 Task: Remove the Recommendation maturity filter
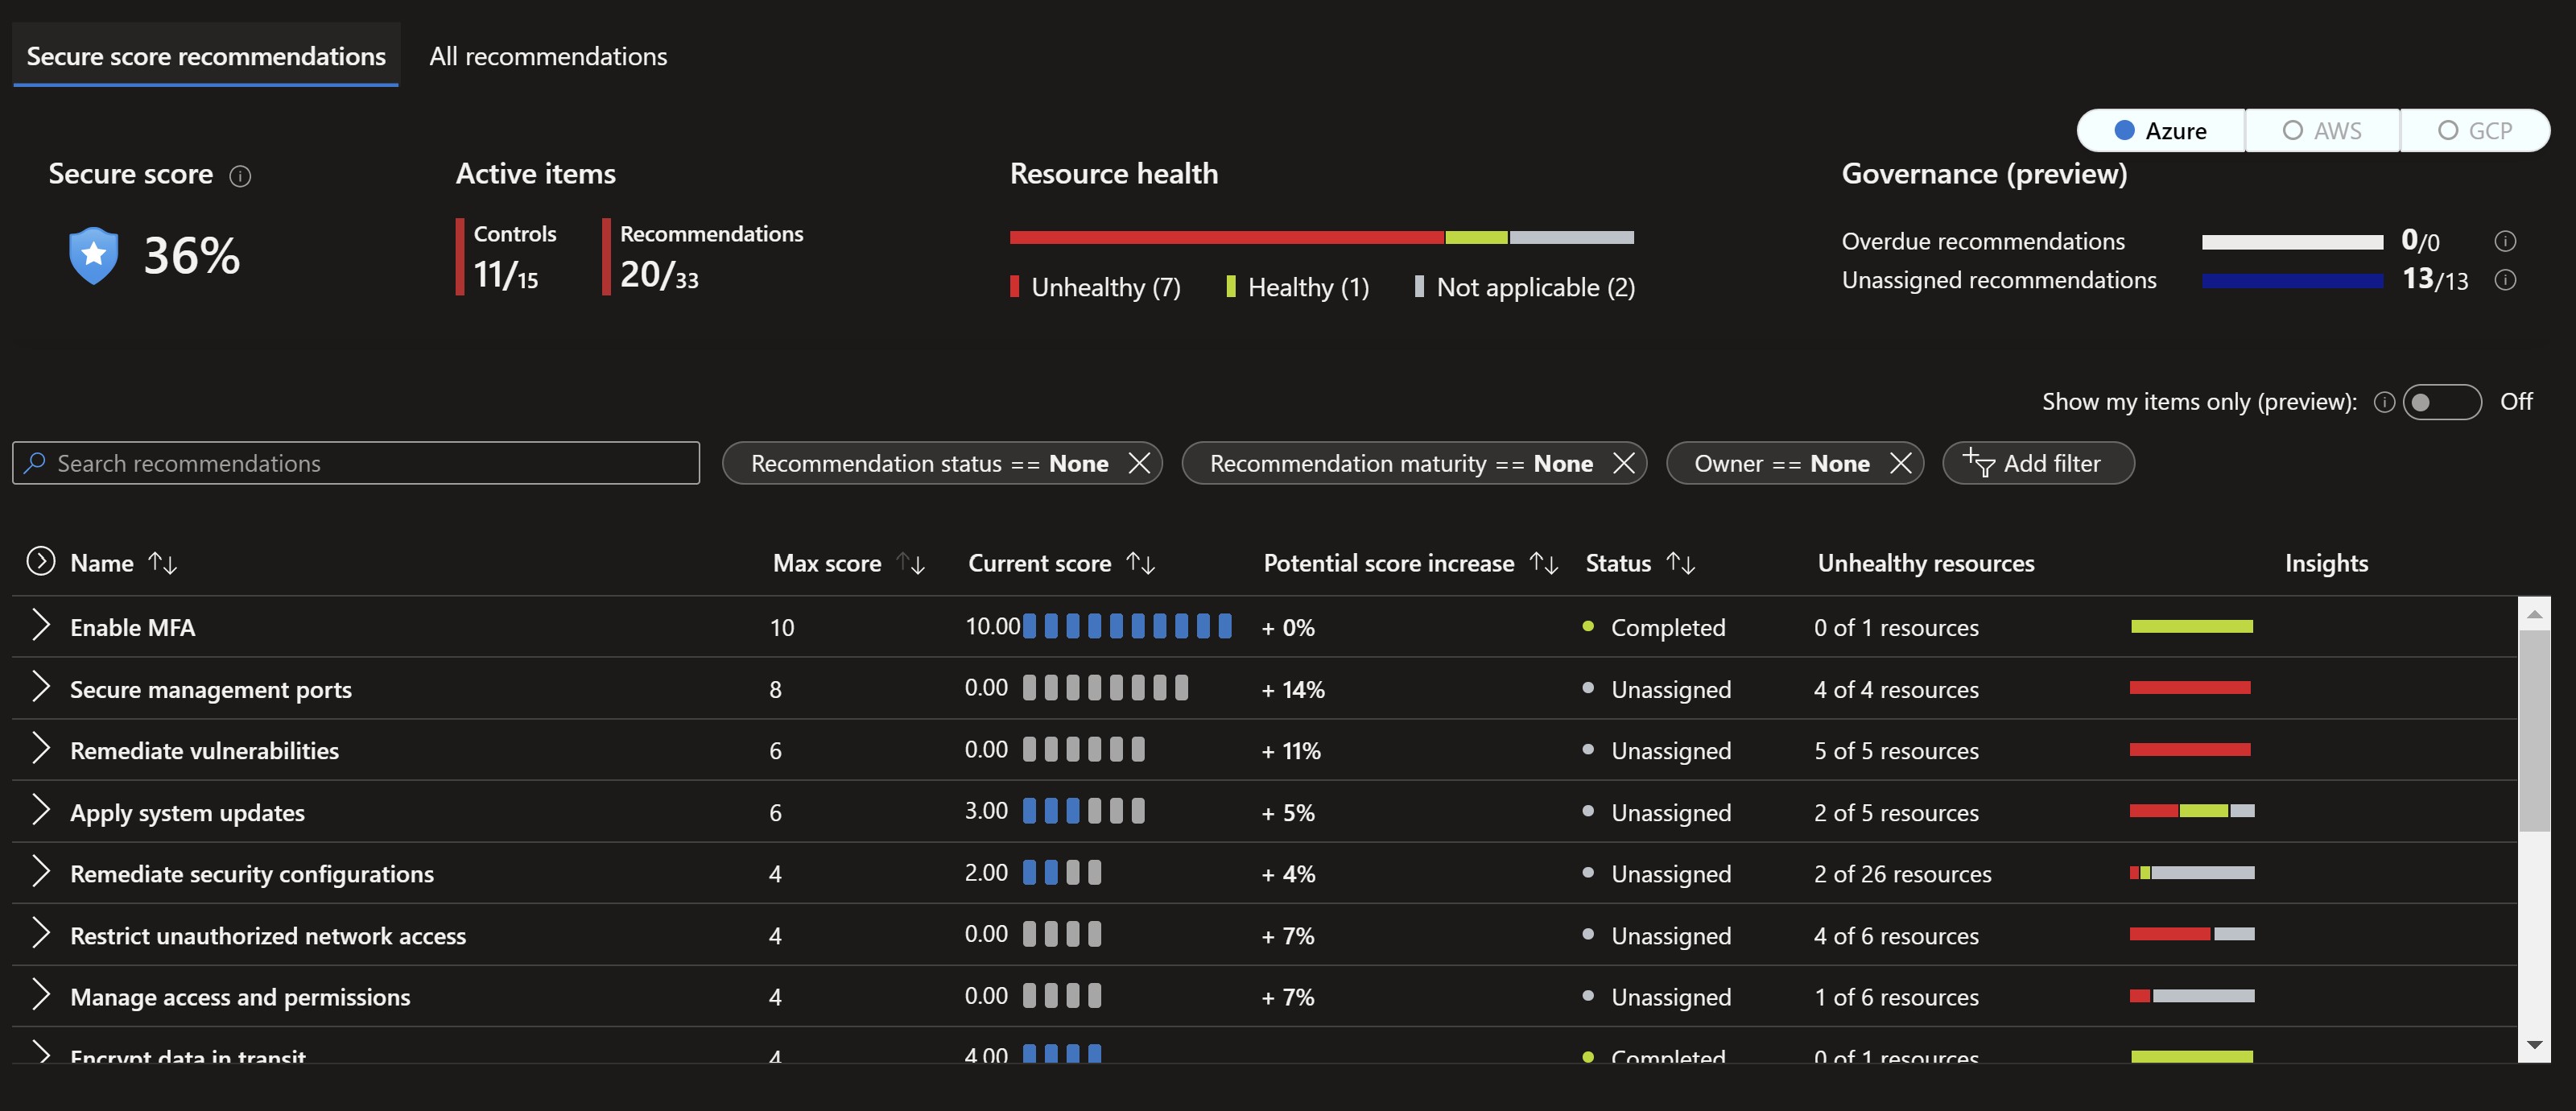1624,463
